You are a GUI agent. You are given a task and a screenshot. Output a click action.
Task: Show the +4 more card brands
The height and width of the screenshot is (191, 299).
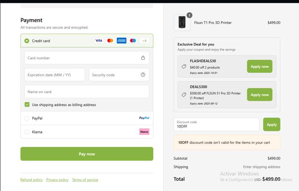(x=144, y=41)
